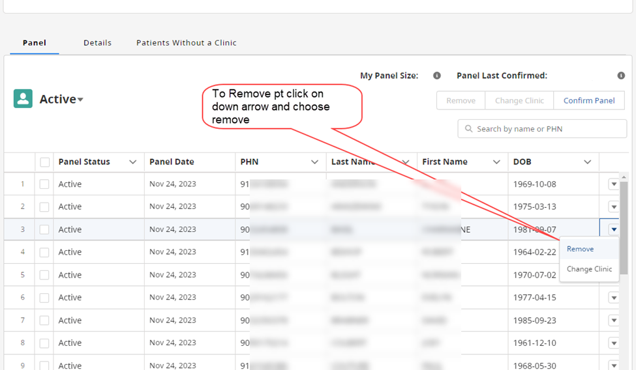Click the green patient panel icon

(23, 99)
